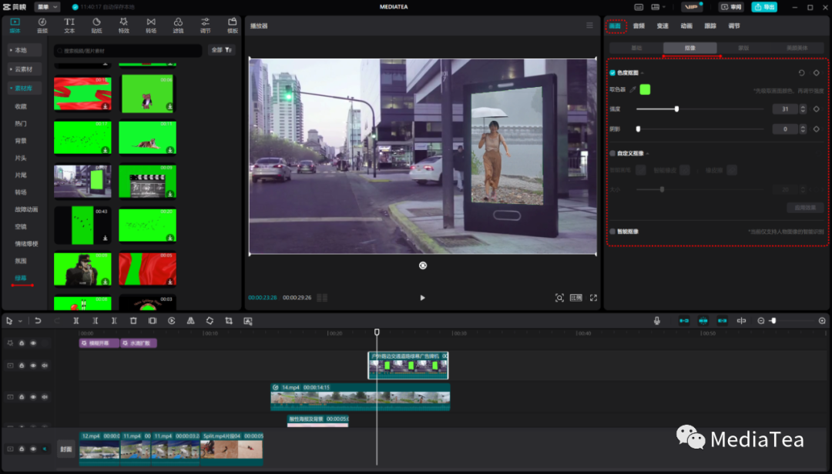Reset chroma key settings with undo arrow icon
This screenshot has height=474, width=832.
click(801, 73)
